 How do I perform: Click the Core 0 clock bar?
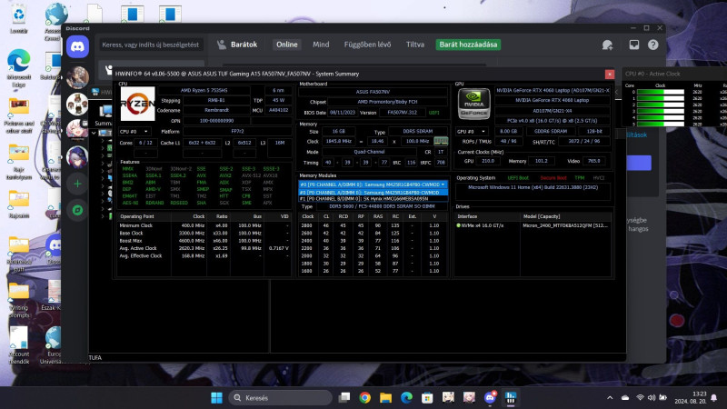pyautogui.click(x=661, y=92)
